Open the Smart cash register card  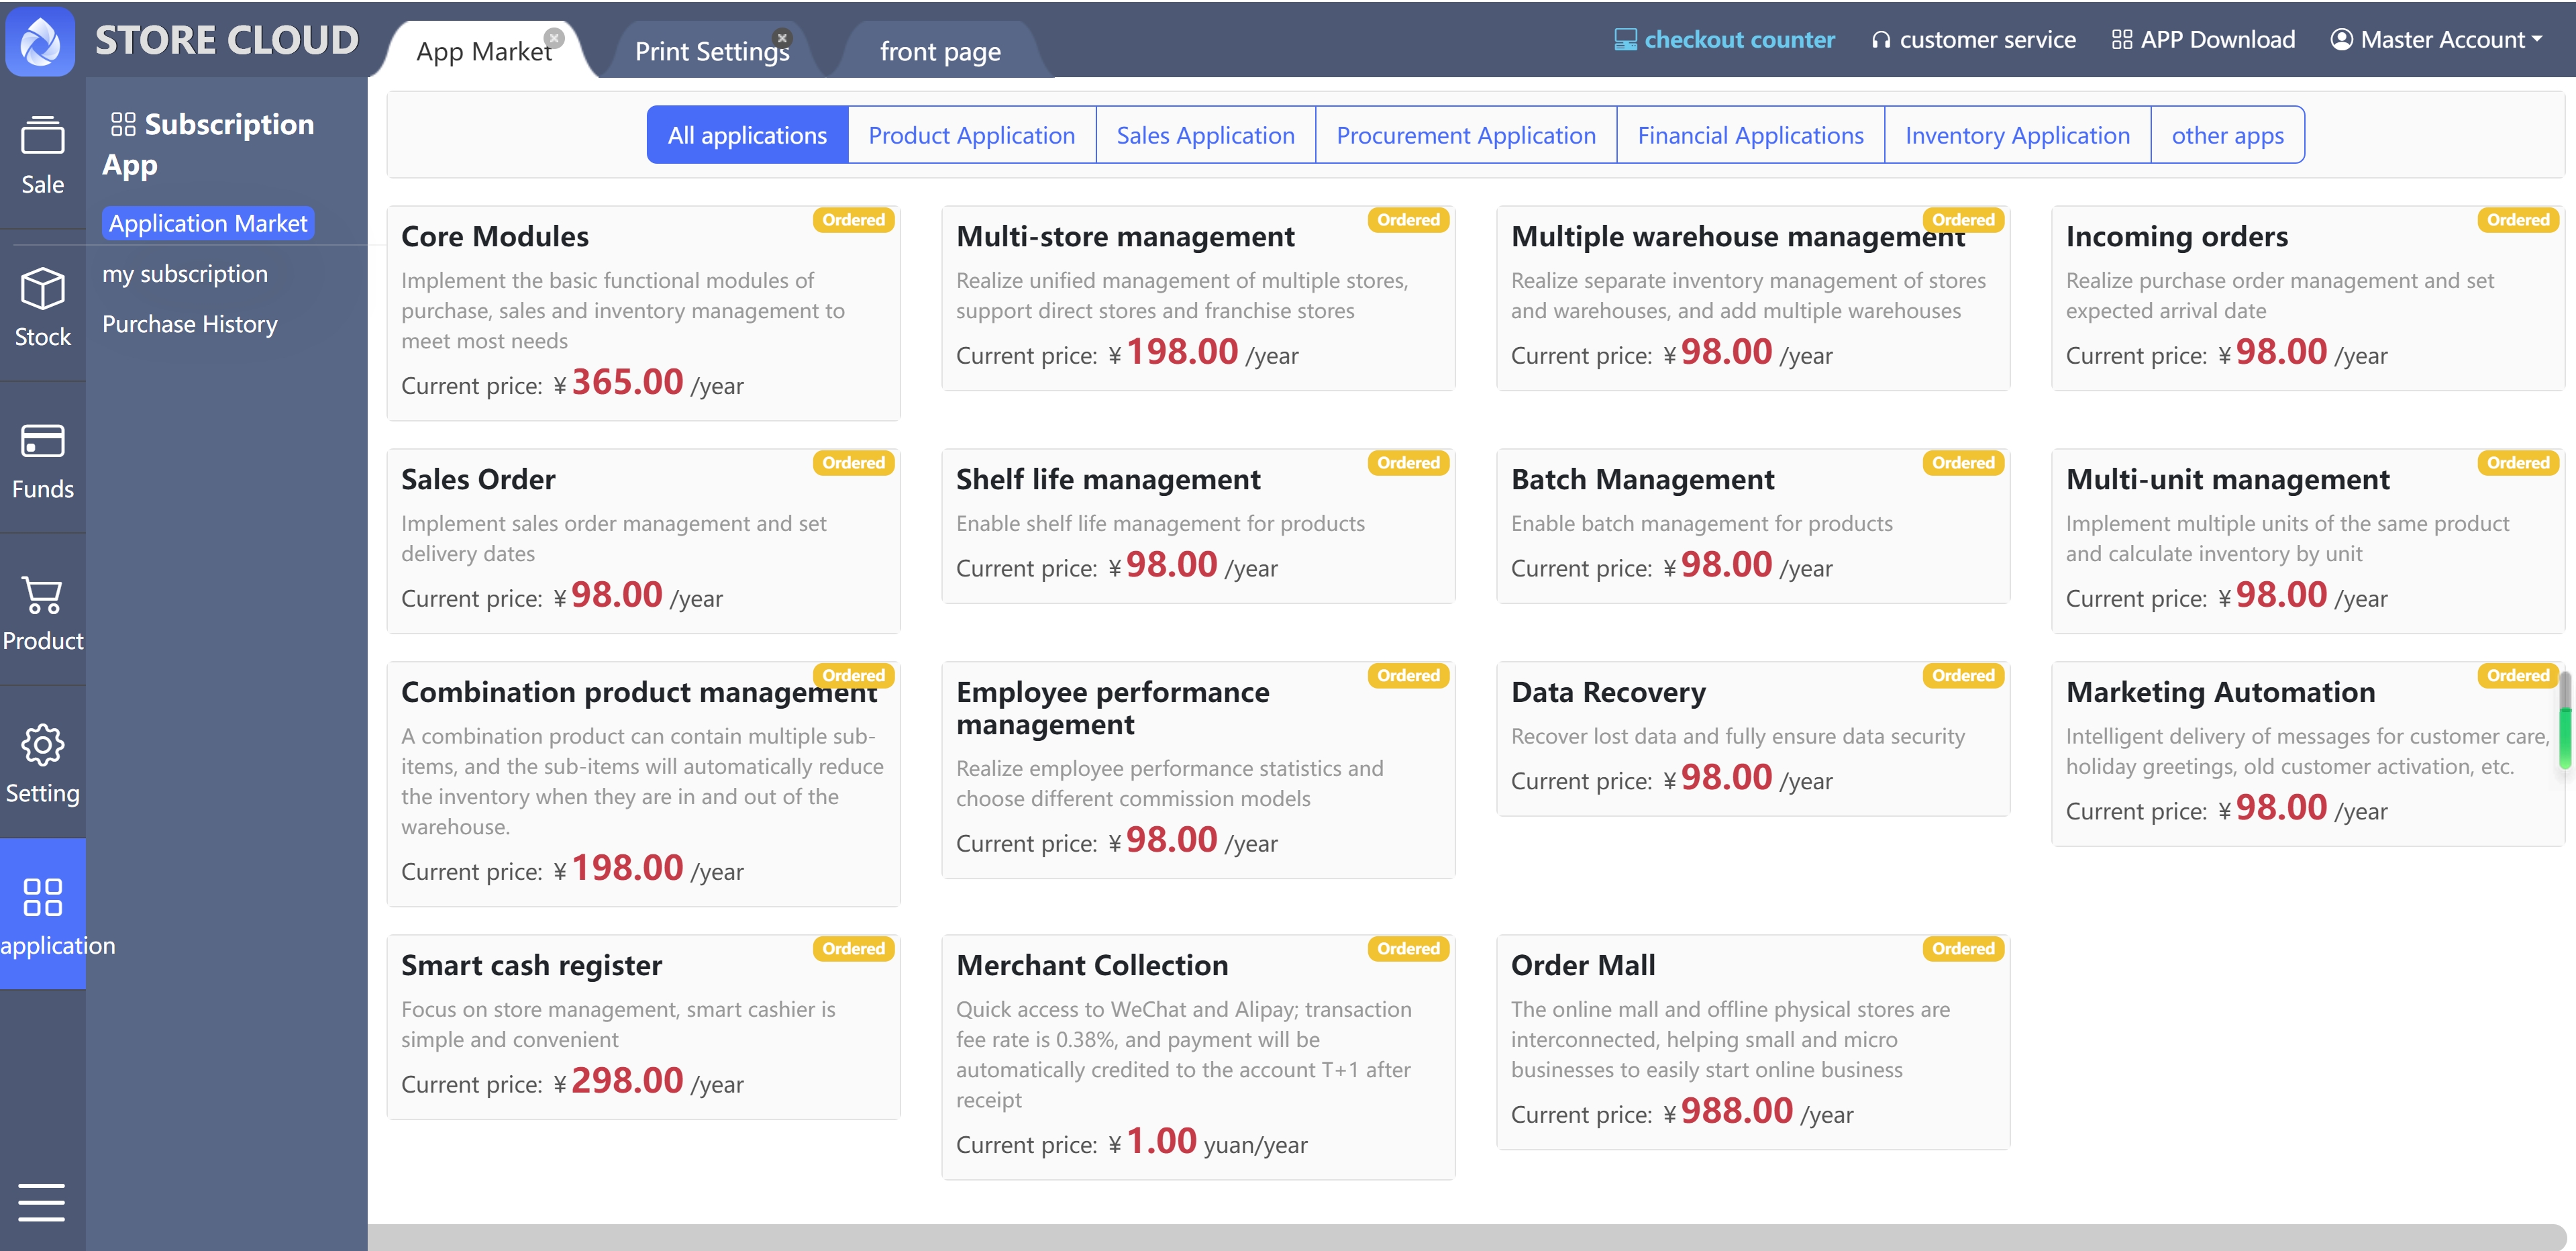[643, 1026]
